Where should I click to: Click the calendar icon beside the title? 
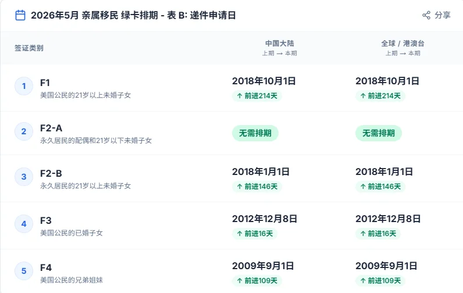[20, 15]
